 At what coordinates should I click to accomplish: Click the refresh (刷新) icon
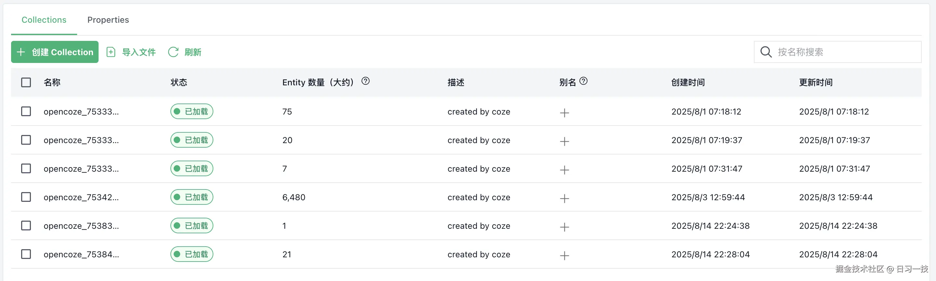point(173,52)
